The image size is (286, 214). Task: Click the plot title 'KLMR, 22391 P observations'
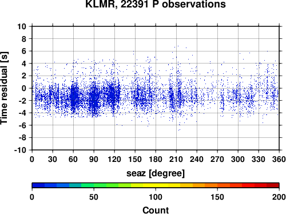(156, 4)
